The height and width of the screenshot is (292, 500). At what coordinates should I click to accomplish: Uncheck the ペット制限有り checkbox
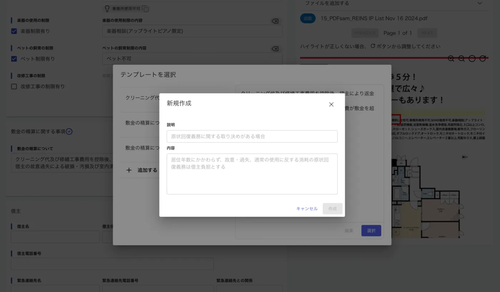point(14,59)
